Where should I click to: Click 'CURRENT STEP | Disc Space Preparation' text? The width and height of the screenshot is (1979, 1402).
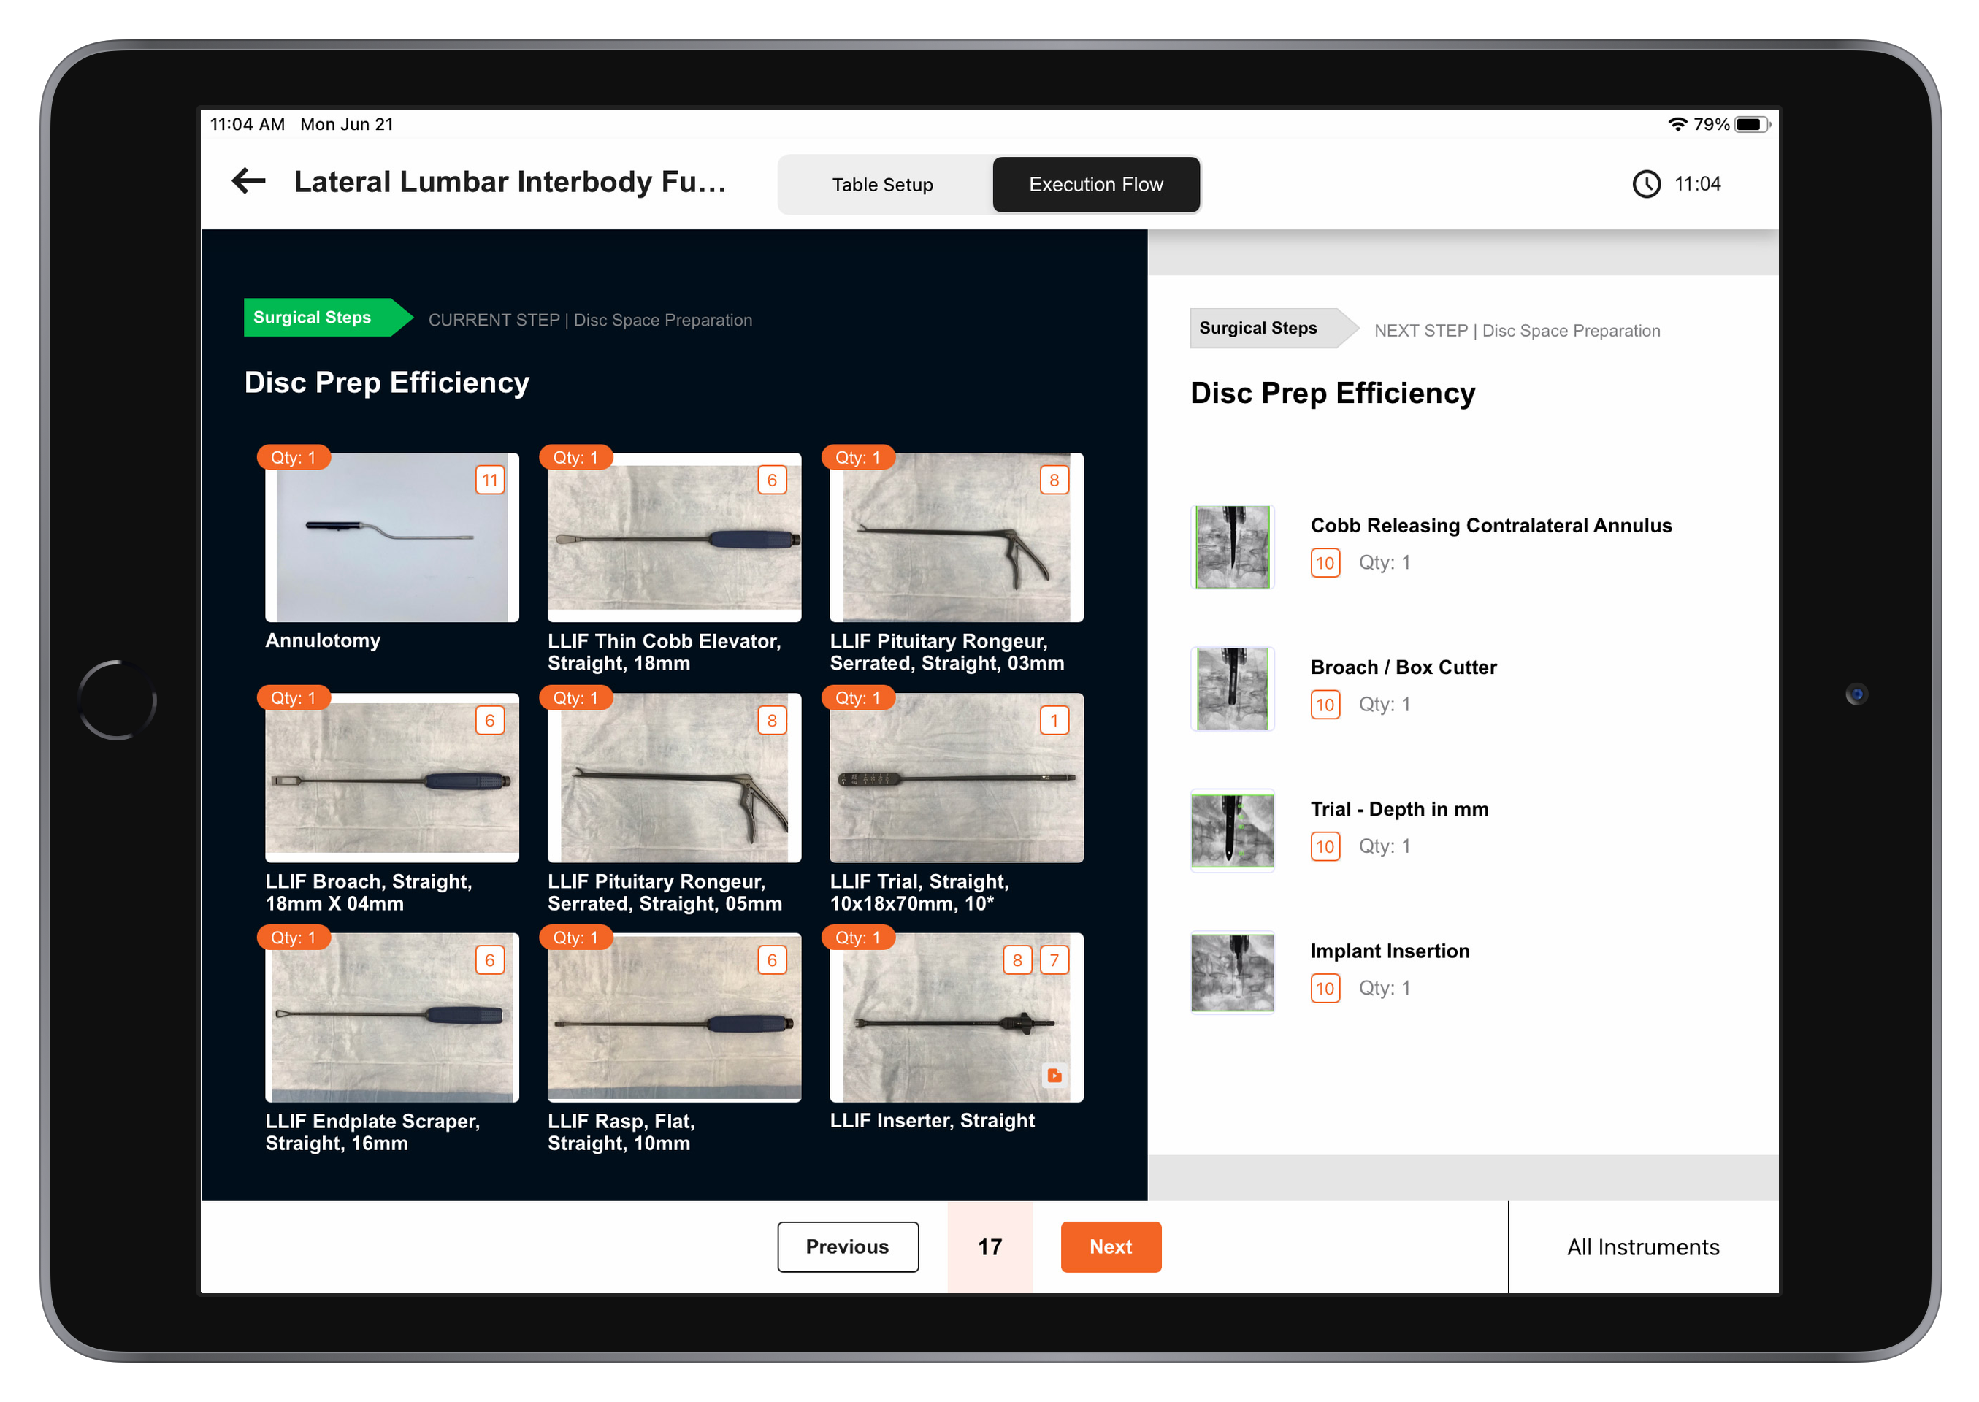(590, 321)
